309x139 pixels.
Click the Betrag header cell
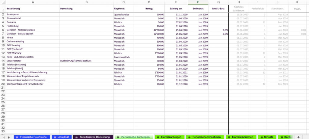tap(149, 9)
